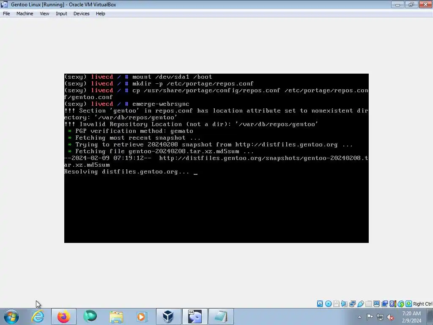Click the virtualization CPU status icon
Image resolution: width=433 pixels, height=325 pixels.
[393, 304]
